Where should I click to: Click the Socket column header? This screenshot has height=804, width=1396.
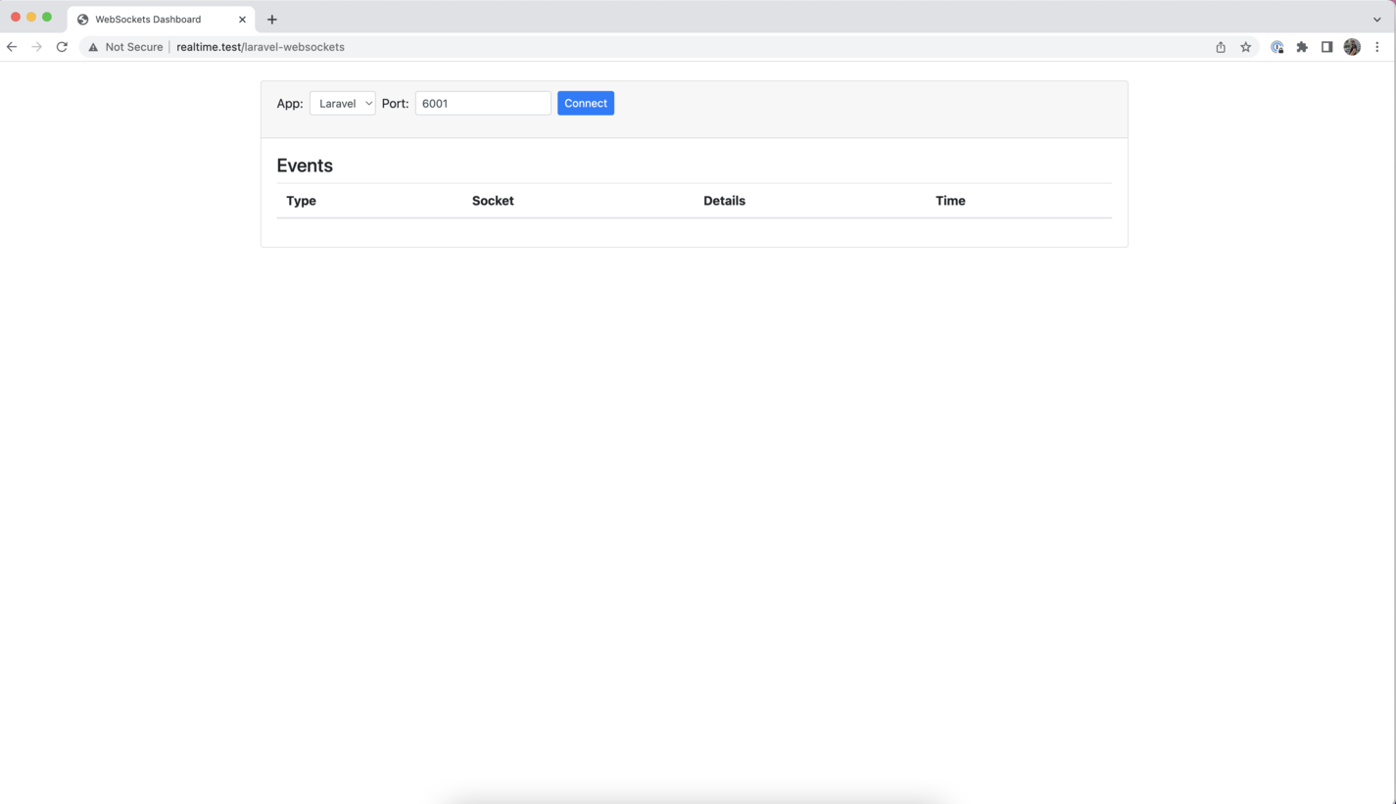(492, 201)
